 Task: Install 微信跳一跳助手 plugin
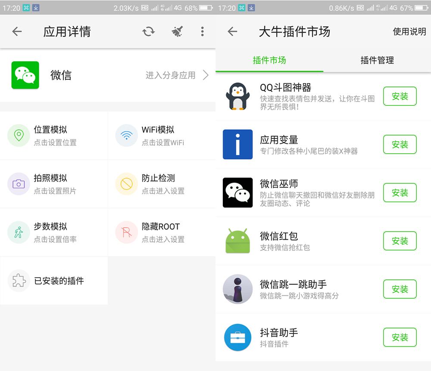pos(400,289)
